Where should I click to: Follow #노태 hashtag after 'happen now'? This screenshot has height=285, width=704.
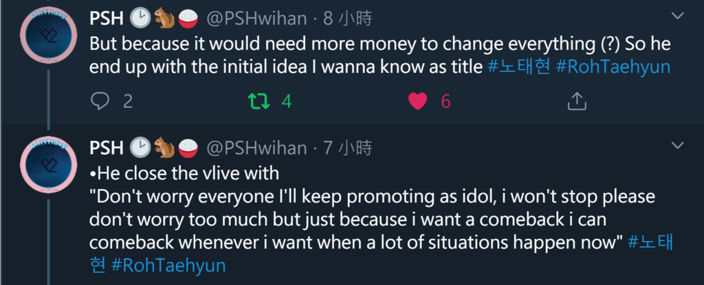point(650,242)
